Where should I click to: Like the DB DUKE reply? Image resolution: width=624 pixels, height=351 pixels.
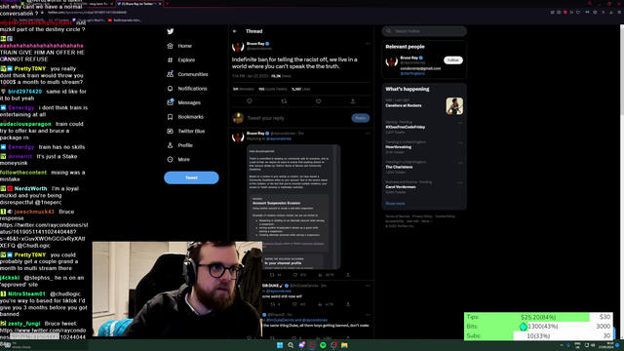[x=294, y=304]
